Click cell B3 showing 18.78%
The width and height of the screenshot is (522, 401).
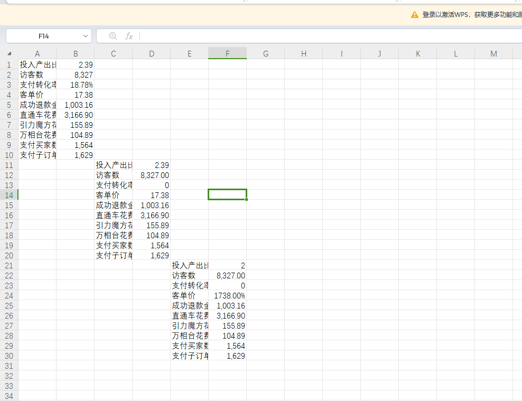click(76, 85)
